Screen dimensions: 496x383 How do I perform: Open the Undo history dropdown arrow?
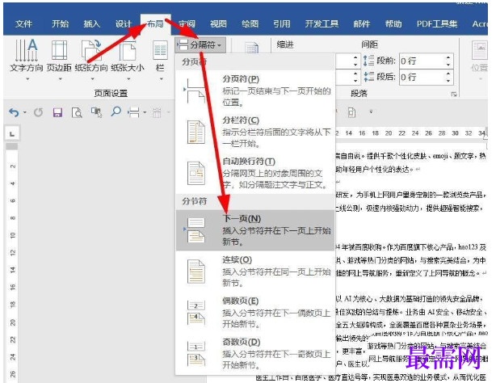tap(25, 112)
